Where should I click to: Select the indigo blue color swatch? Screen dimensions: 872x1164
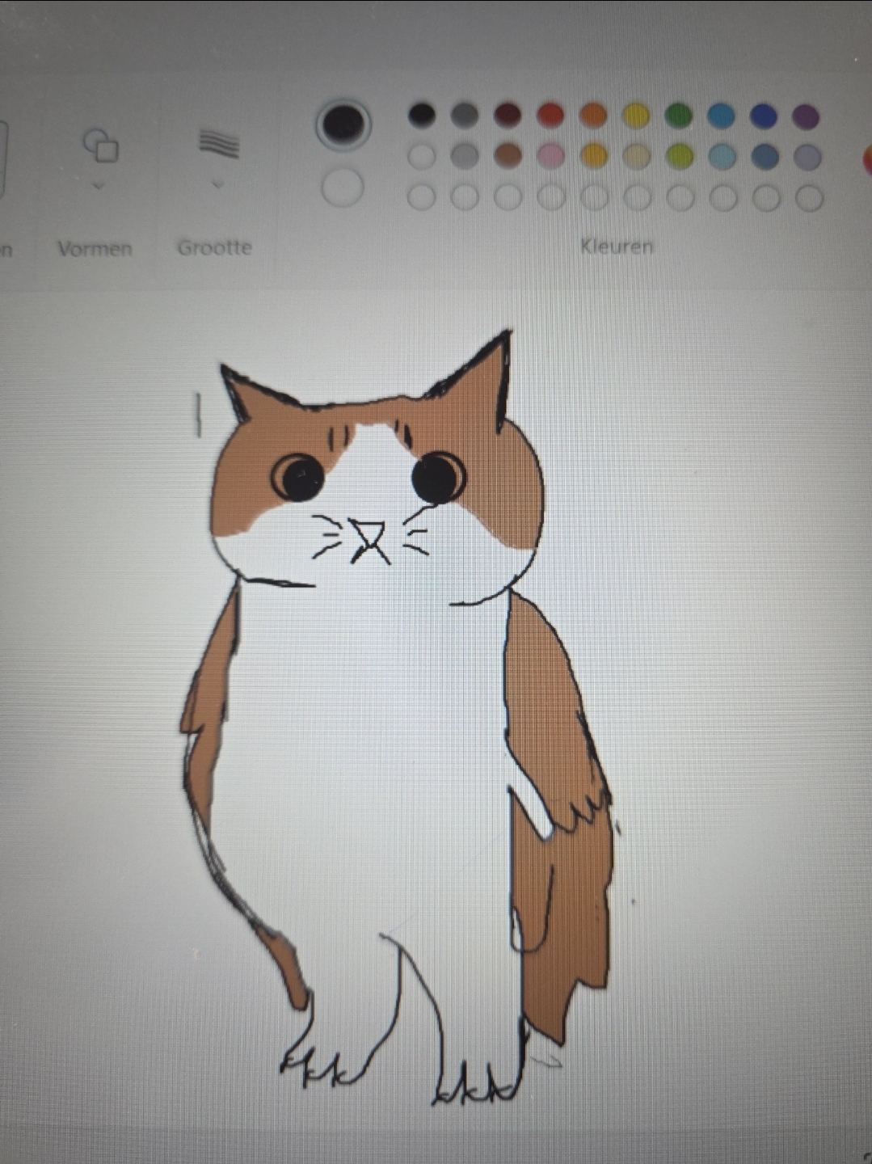[x=764, y=116]
